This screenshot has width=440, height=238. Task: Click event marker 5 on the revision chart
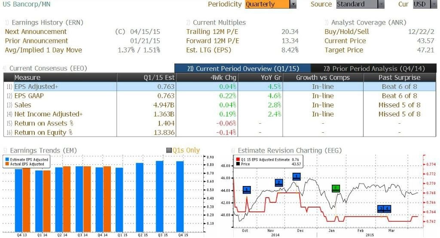(x=247, y=190)
